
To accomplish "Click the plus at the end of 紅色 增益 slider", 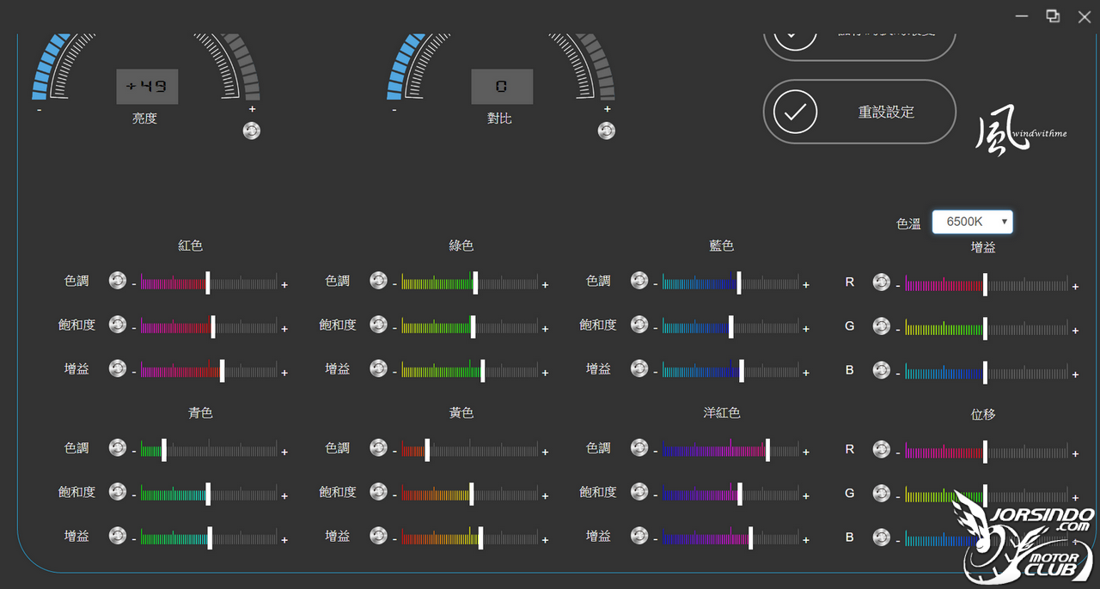I will click(x=284, y=373).
